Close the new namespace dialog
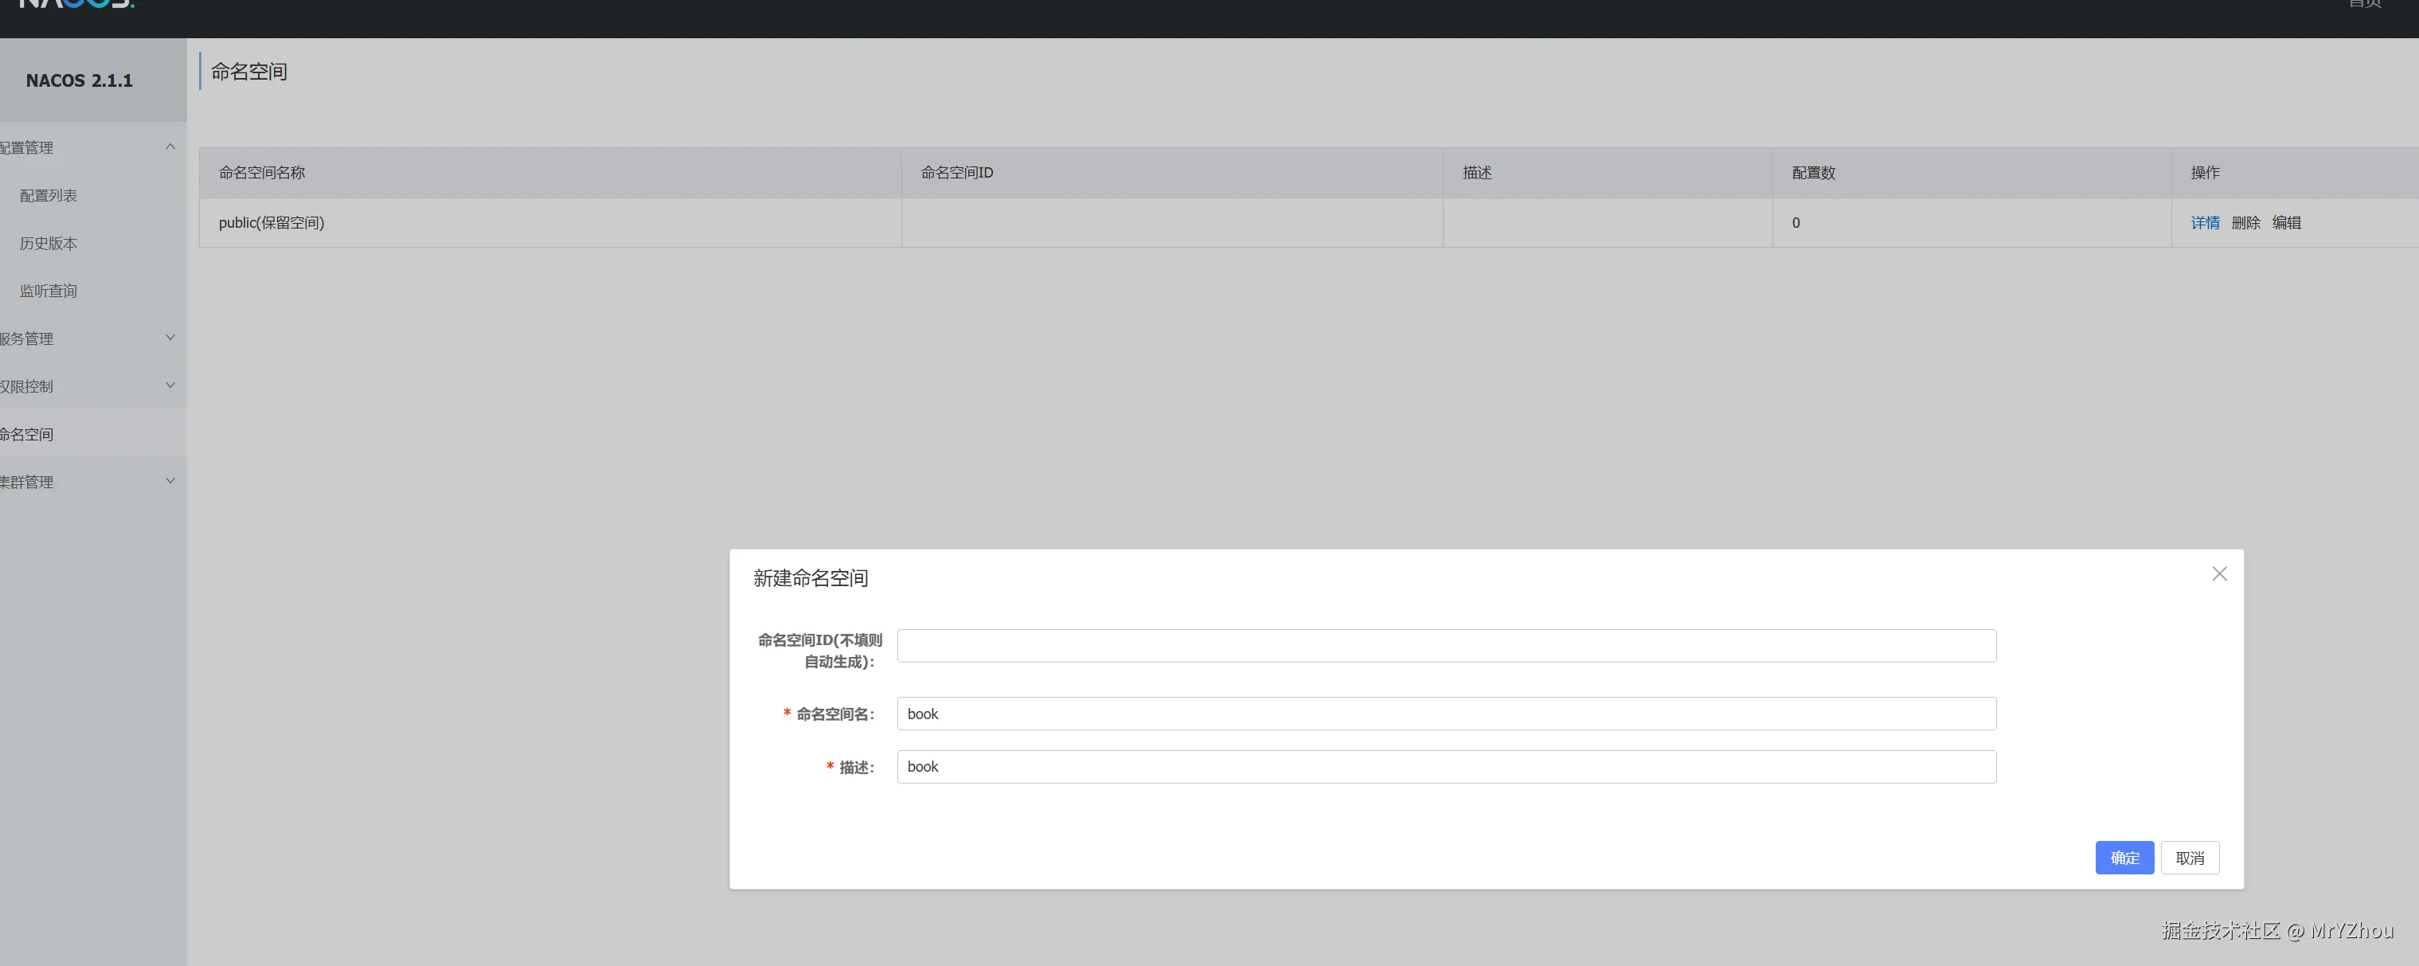This screenshot has height=966, width=2419. click(x=2219, y=573)
